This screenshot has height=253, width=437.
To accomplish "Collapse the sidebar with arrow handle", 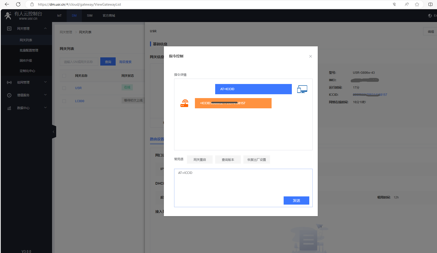I will 54,132.
